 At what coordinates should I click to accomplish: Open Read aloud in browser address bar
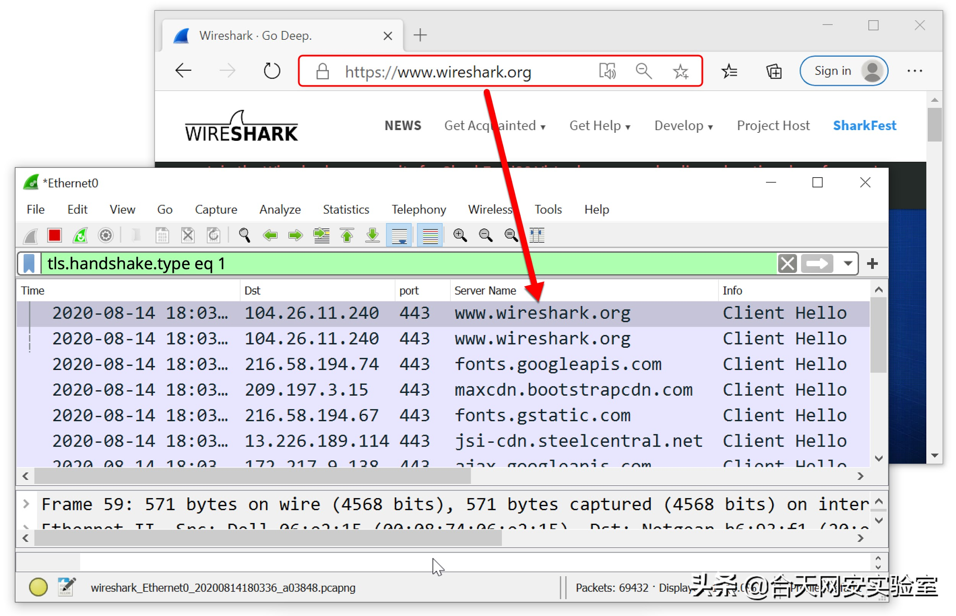(x=607, y=71)
